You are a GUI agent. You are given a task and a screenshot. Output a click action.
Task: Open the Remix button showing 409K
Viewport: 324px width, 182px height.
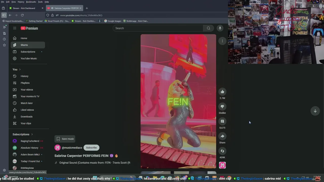click(222, 151)
